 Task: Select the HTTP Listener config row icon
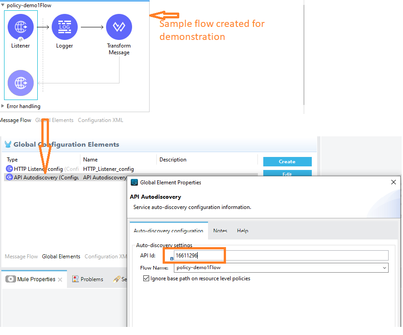coord(9,169)
